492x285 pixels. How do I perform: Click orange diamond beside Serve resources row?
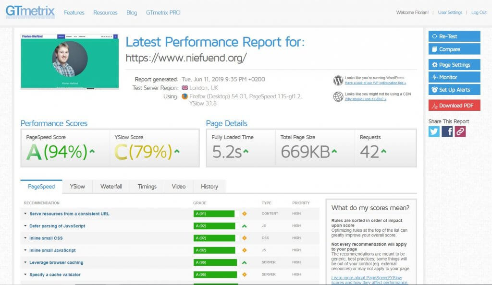(245, 214)
